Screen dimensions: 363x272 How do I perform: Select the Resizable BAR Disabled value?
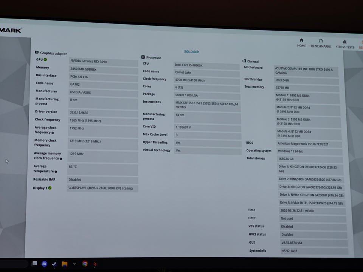tap(102, 180)
